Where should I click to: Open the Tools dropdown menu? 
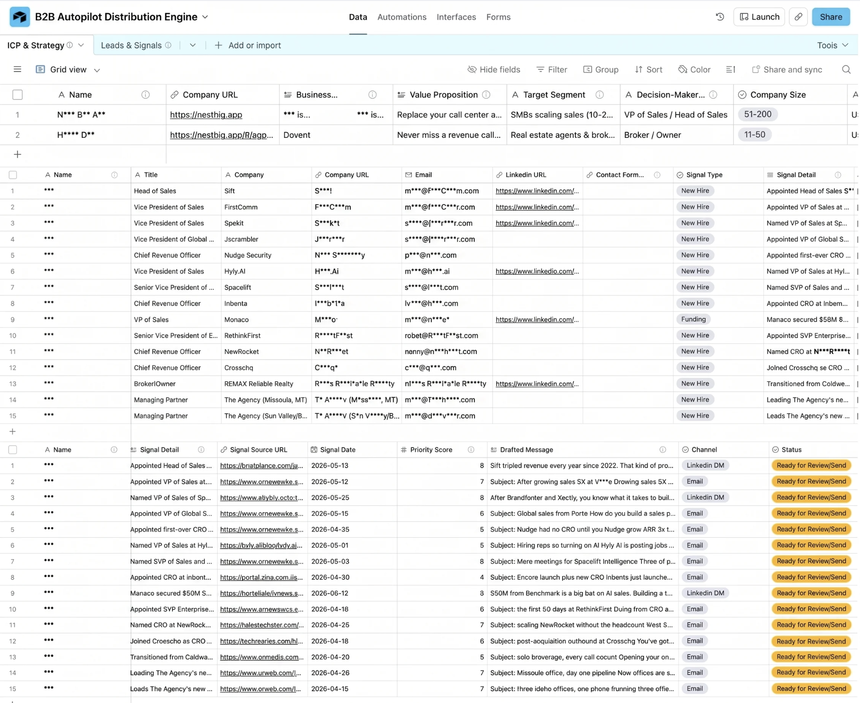pyautogui.click(x=833, y=45)
